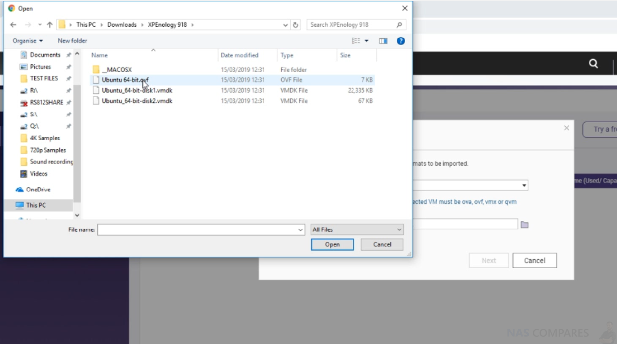The width and height of the screenshot is (617, 344).
Task: Click Cancel in the Open dialog
Action: [382, 245]
